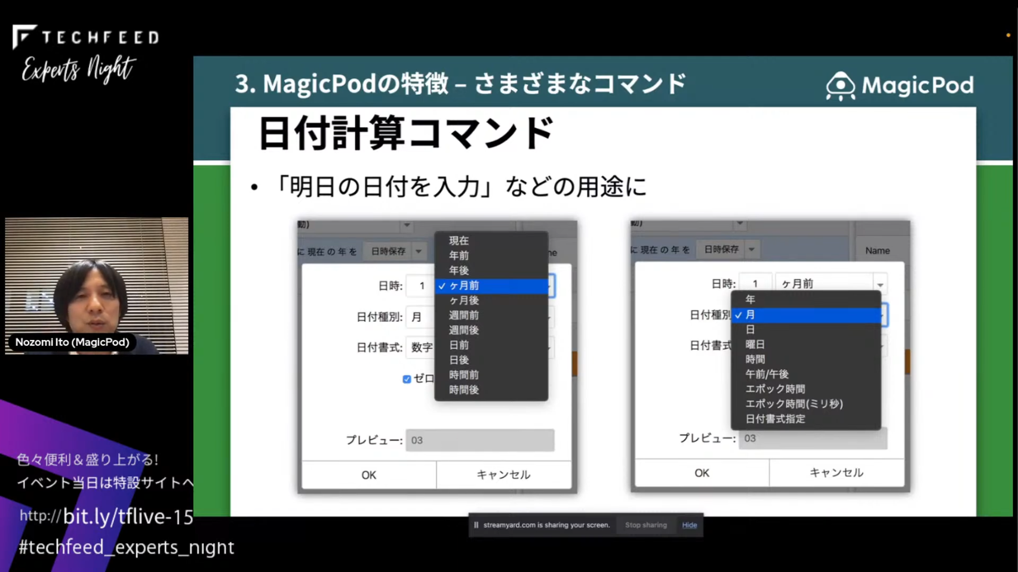Choose 日付書式指定 in the date type list
Viewport: 1018px width, 572px height.
pos(805,419)
